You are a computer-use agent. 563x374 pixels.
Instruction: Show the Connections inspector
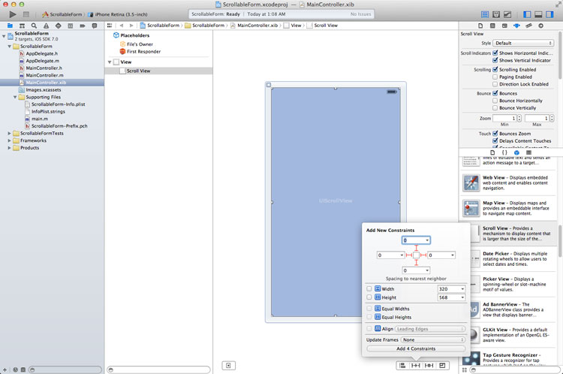540,26
